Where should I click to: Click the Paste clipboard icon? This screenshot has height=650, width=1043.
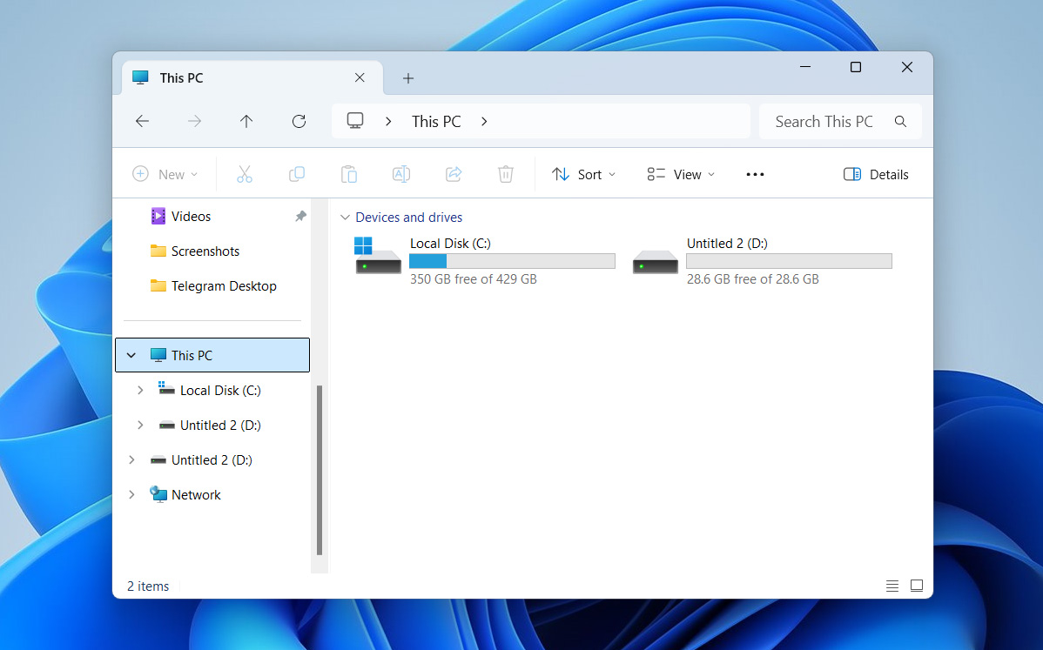point(348,174)
